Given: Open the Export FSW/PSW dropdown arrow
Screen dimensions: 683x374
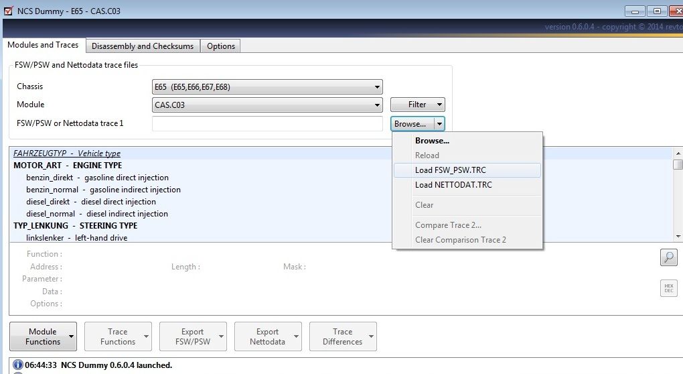Looking at the screenshot, I should (x=221, y=336).
